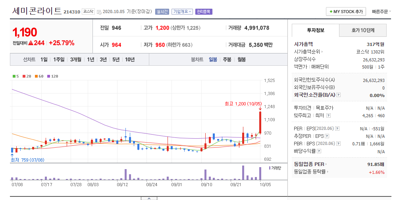397x200 pixels.
Task: Select the 주봉 candlestick chart
Action: pyautogui.click(x=227, y=59)
